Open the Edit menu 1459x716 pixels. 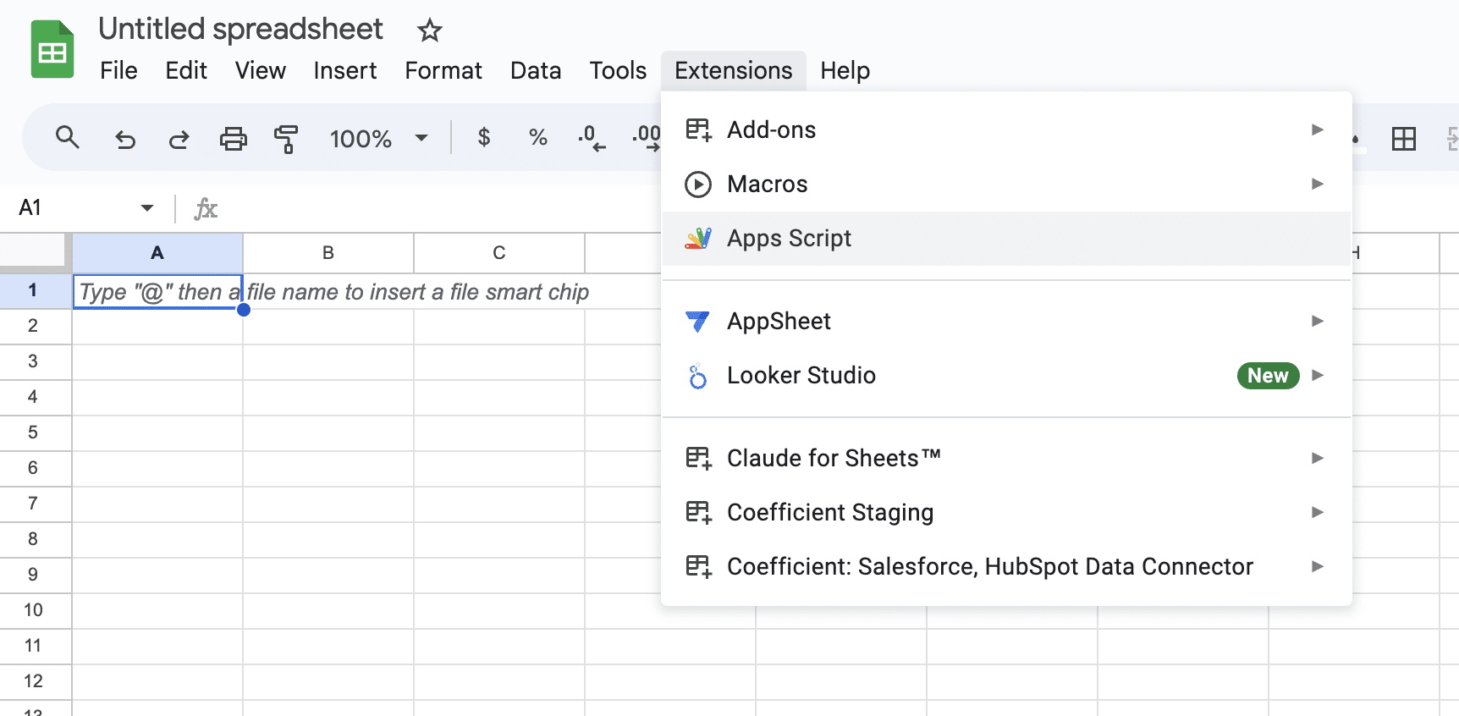tap(186, 70)
